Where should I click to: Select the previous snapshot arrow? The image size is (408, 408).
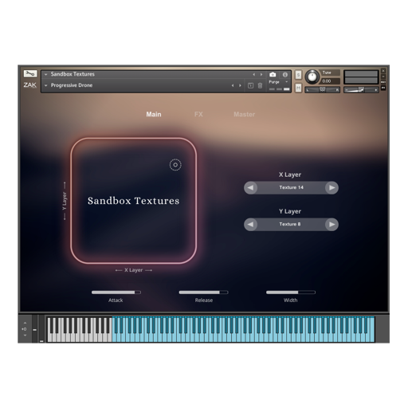coord(233,85)
